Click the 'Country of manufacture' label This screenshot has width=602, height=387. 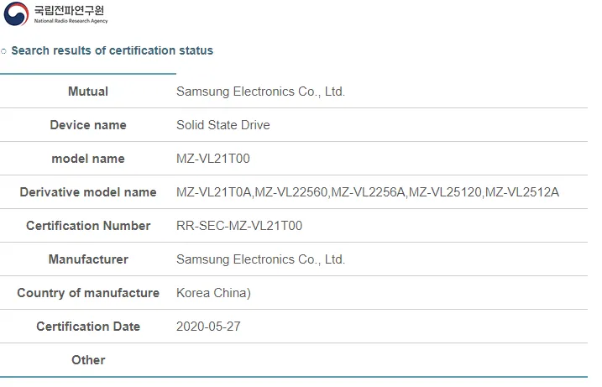pos(88,293)
